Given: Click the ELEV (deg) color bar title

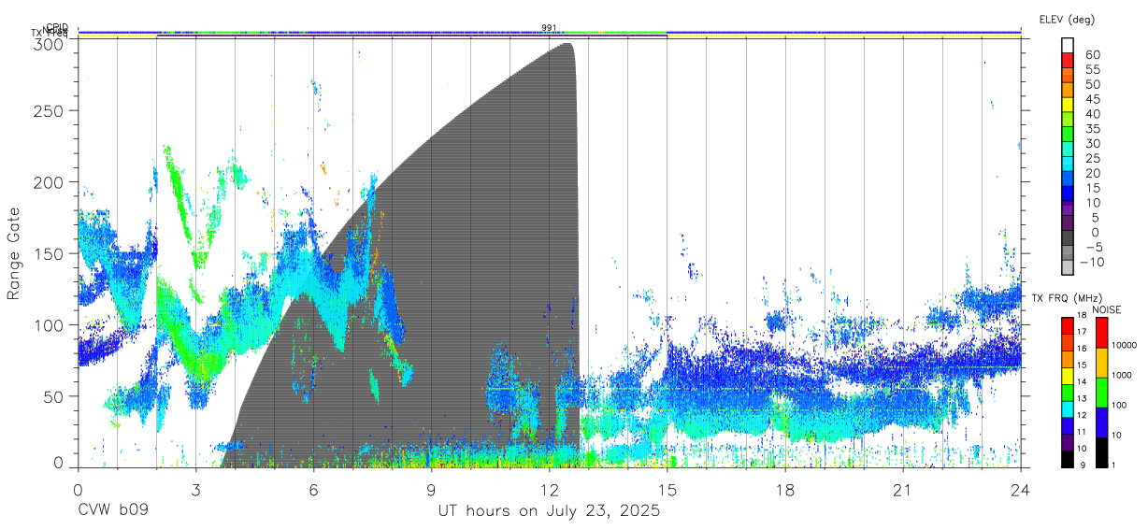Looking at the screenshot, I should coord(1067,19).
